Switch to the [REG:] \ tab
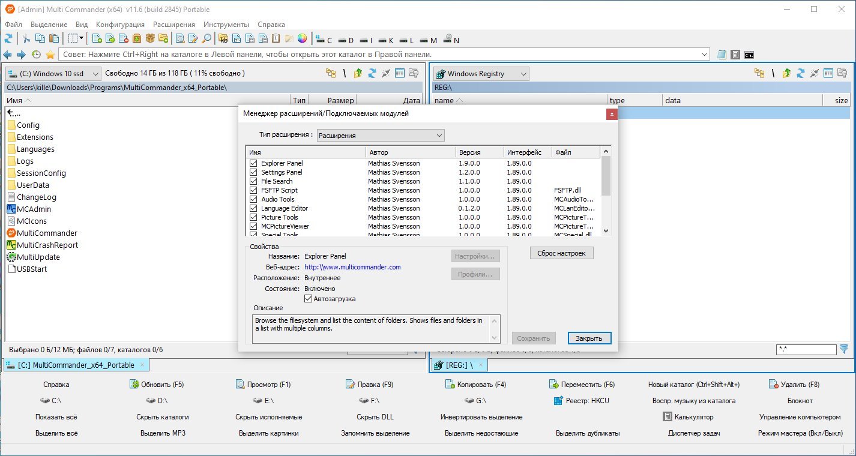The height and width of the screenshot is (456, 856). pyautogui.click(x=459, y=365)
